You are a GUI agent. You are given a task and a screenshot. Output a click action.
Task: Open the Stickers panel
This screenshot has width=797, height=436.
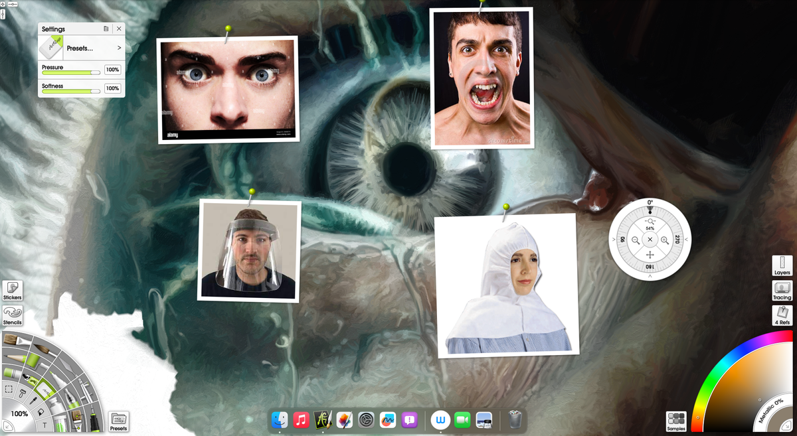(x=12, y=291)
